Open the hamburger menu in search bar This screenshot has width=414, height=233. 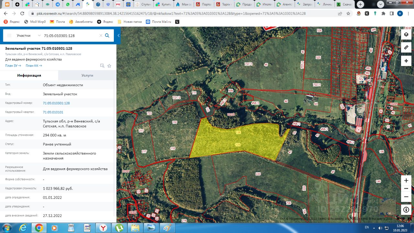(9, 36)
